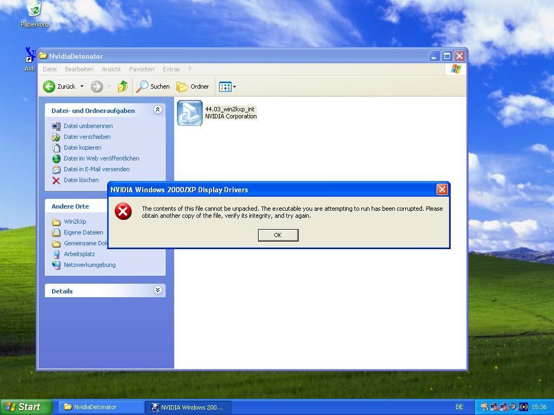Click the forward navigation arrow
Screen dimensions: 554x415
(x=97, y=86)
